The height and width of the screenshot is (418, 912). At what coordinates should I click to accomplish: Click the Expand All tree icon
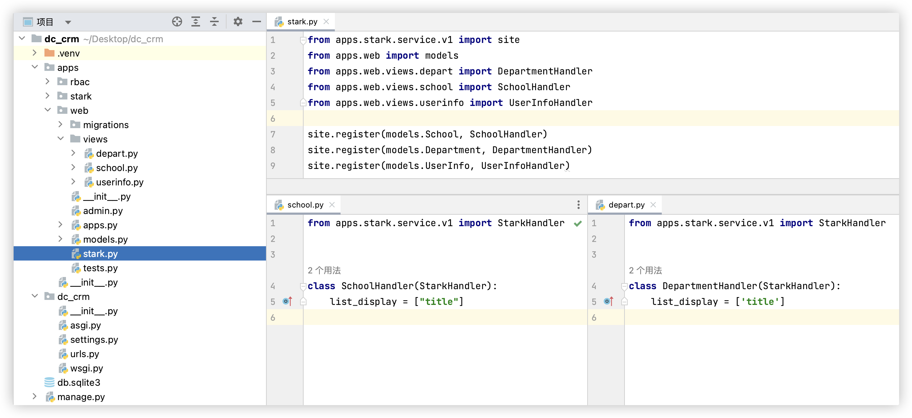(196, 22)
